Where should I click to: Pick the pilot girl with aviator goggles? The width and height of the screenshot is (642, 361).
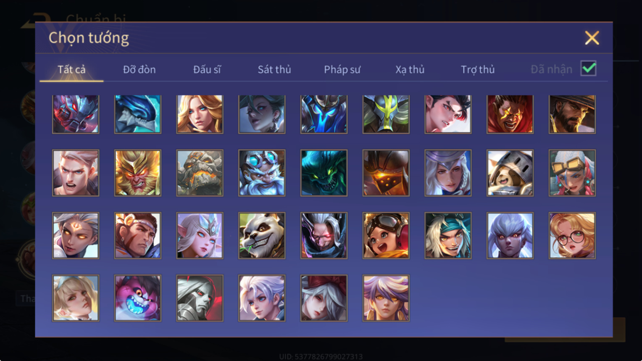386,235
